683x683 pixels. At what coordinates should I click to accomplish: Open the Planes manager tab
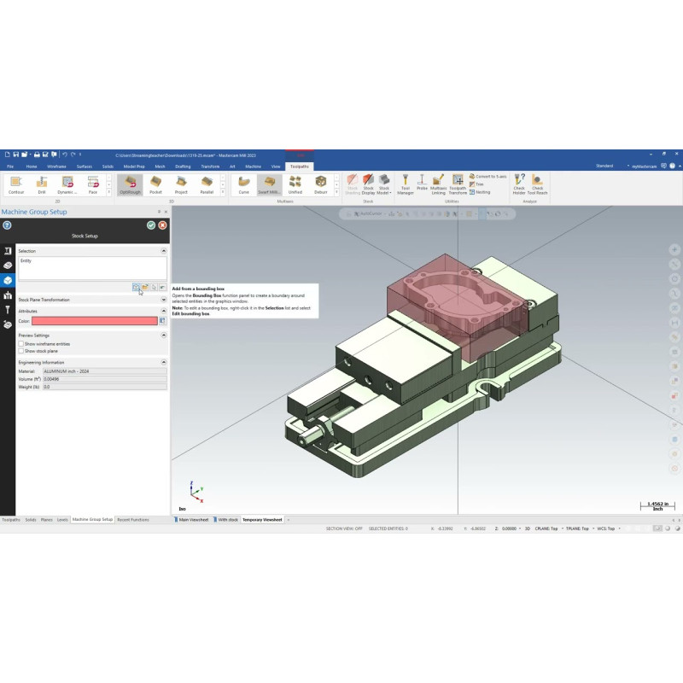pos(46,519)
